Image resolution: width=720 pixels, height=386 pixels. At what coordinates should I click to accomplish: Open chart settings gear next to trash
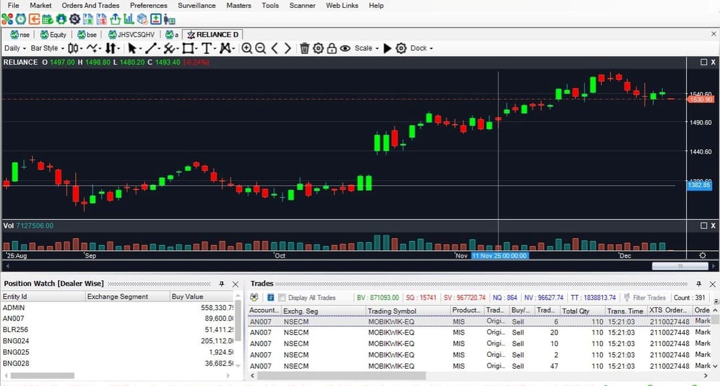[318, 48]
